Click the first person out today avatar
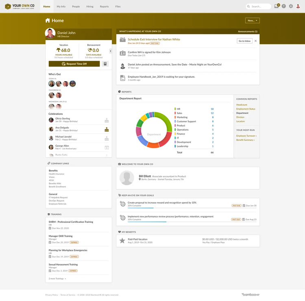Image resolution: width=305 pixels, height=301 pixels. click(52, 83)
